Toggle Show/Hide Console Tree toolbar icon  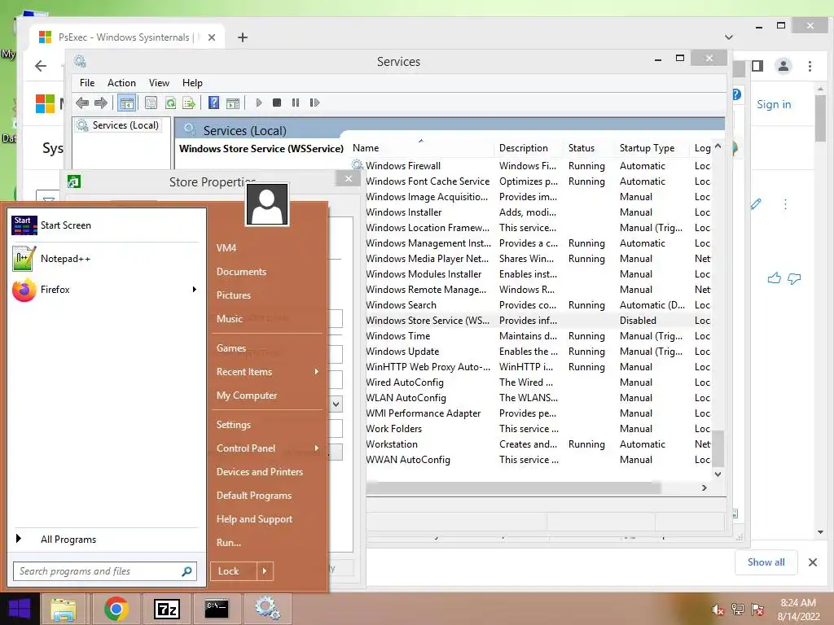point(126,103)
